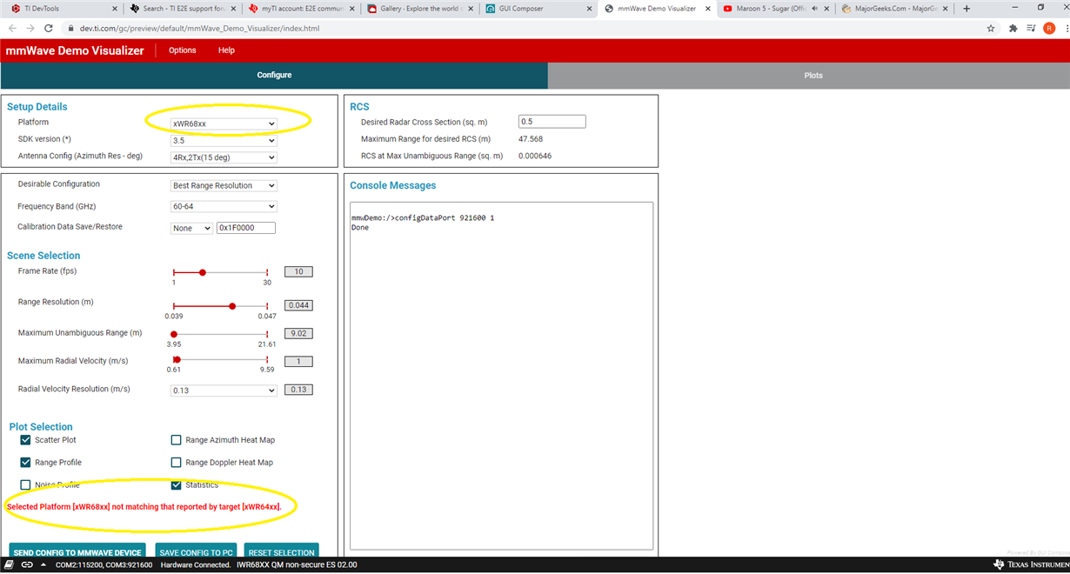The width and height of the screenshot is (1070, 574).
Task: Go back using the browser back arrow
Action: [x=12, y=29]
